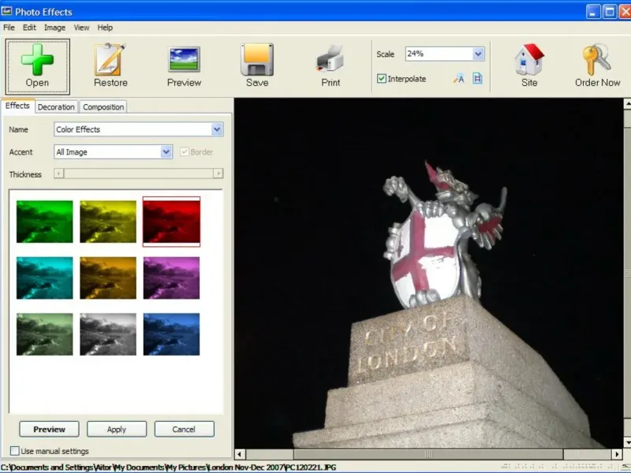Click the Restore notepad icon
631x473 pixels.
pos(110,60)
